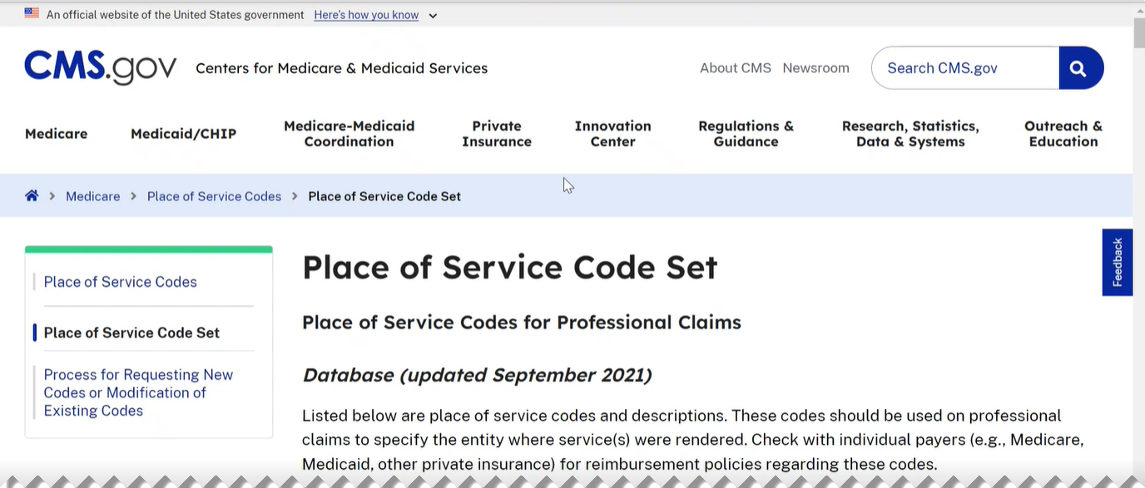1145x488 pixels.
Task: Click the Medicare breadcrumb link
Action: pyautogui.click(x=92, y=195)
